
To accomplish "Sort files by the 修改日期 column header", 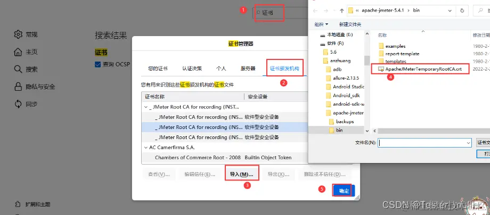I will 481,35.
